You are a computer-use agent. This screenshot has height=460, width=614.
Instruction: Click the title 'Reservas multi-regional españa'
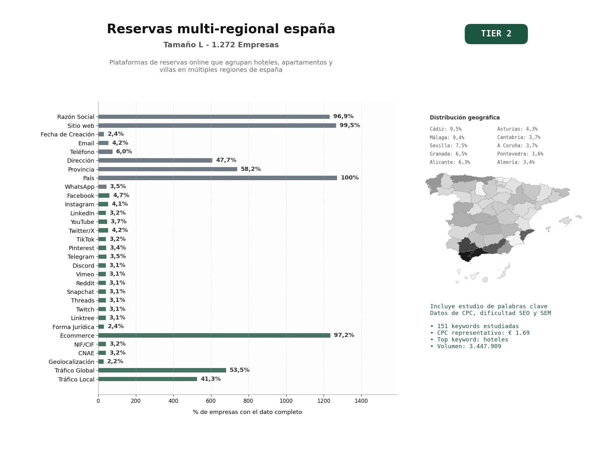pyautogui.click(x=221, y=29)
